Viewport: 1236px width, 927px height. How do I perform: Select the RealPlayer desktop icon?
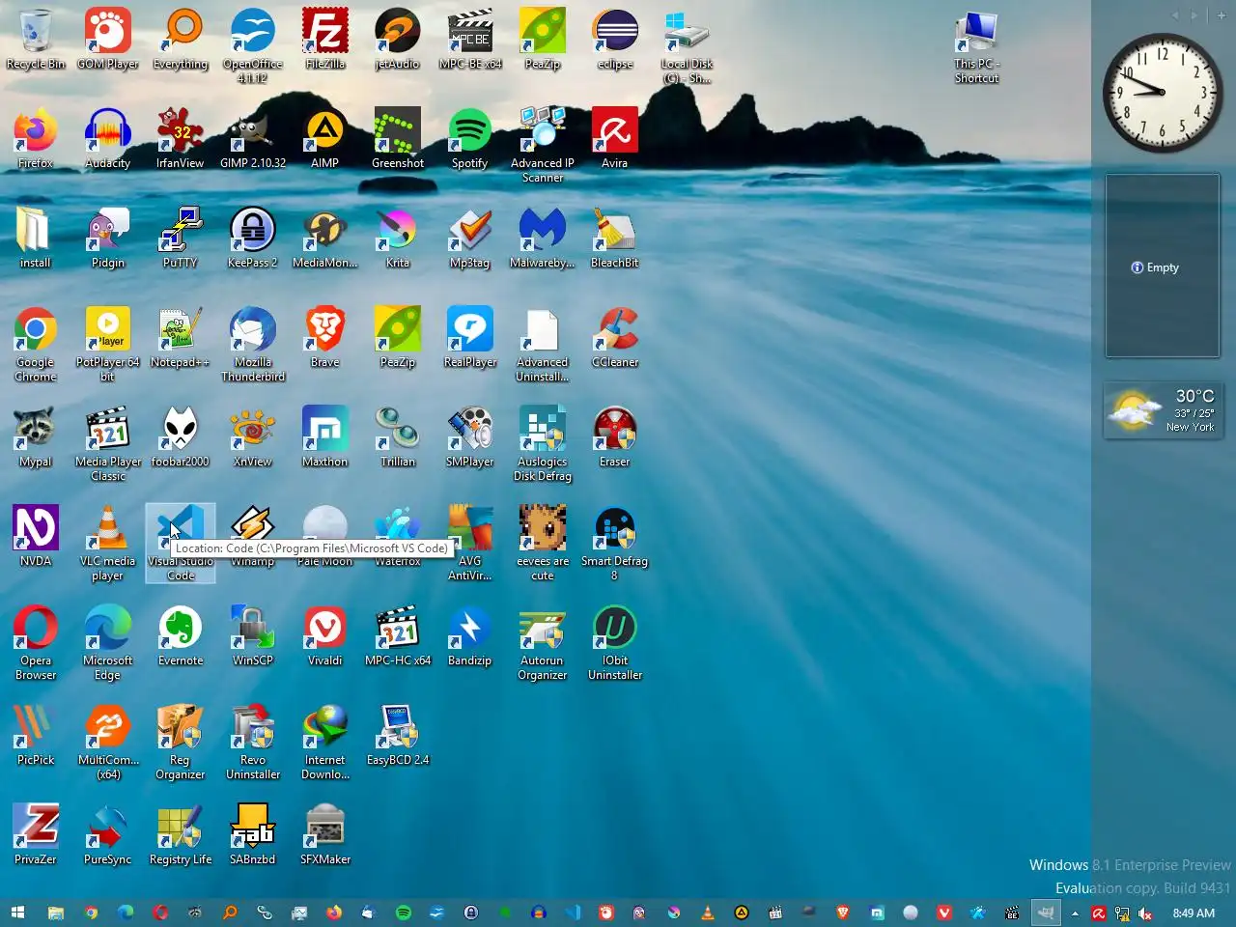click(x=470, y=338)
